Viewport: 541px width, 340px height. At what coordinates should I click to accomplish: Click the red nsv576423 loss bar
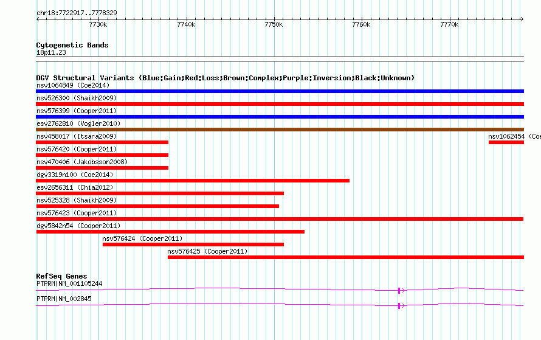[x=280, y=219]
